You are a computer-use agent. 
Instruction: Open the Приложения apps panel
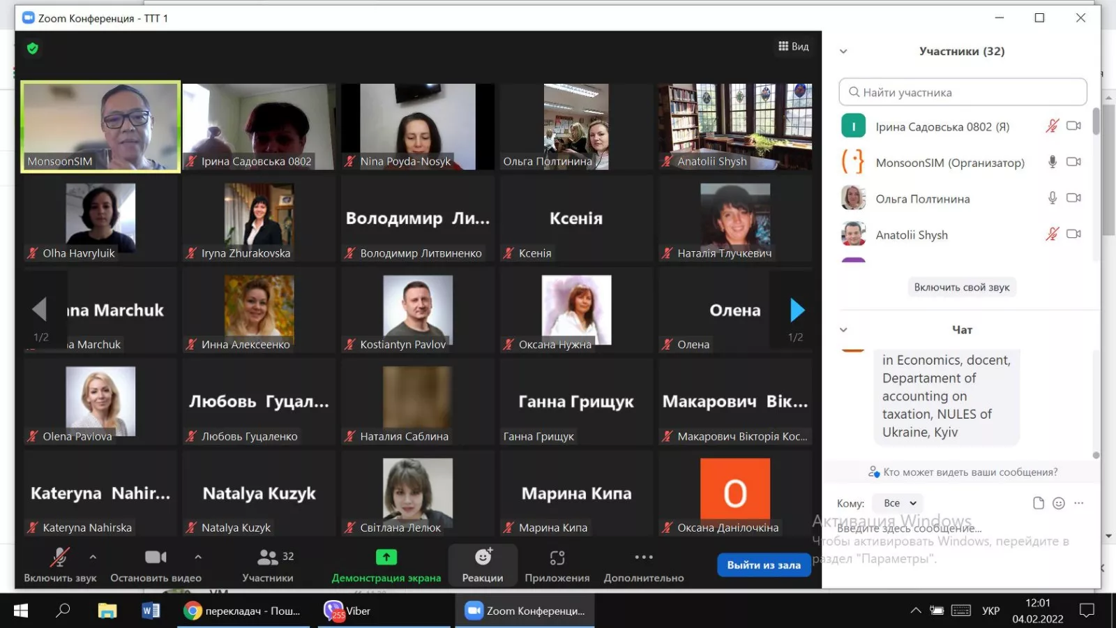pos(557,565)
